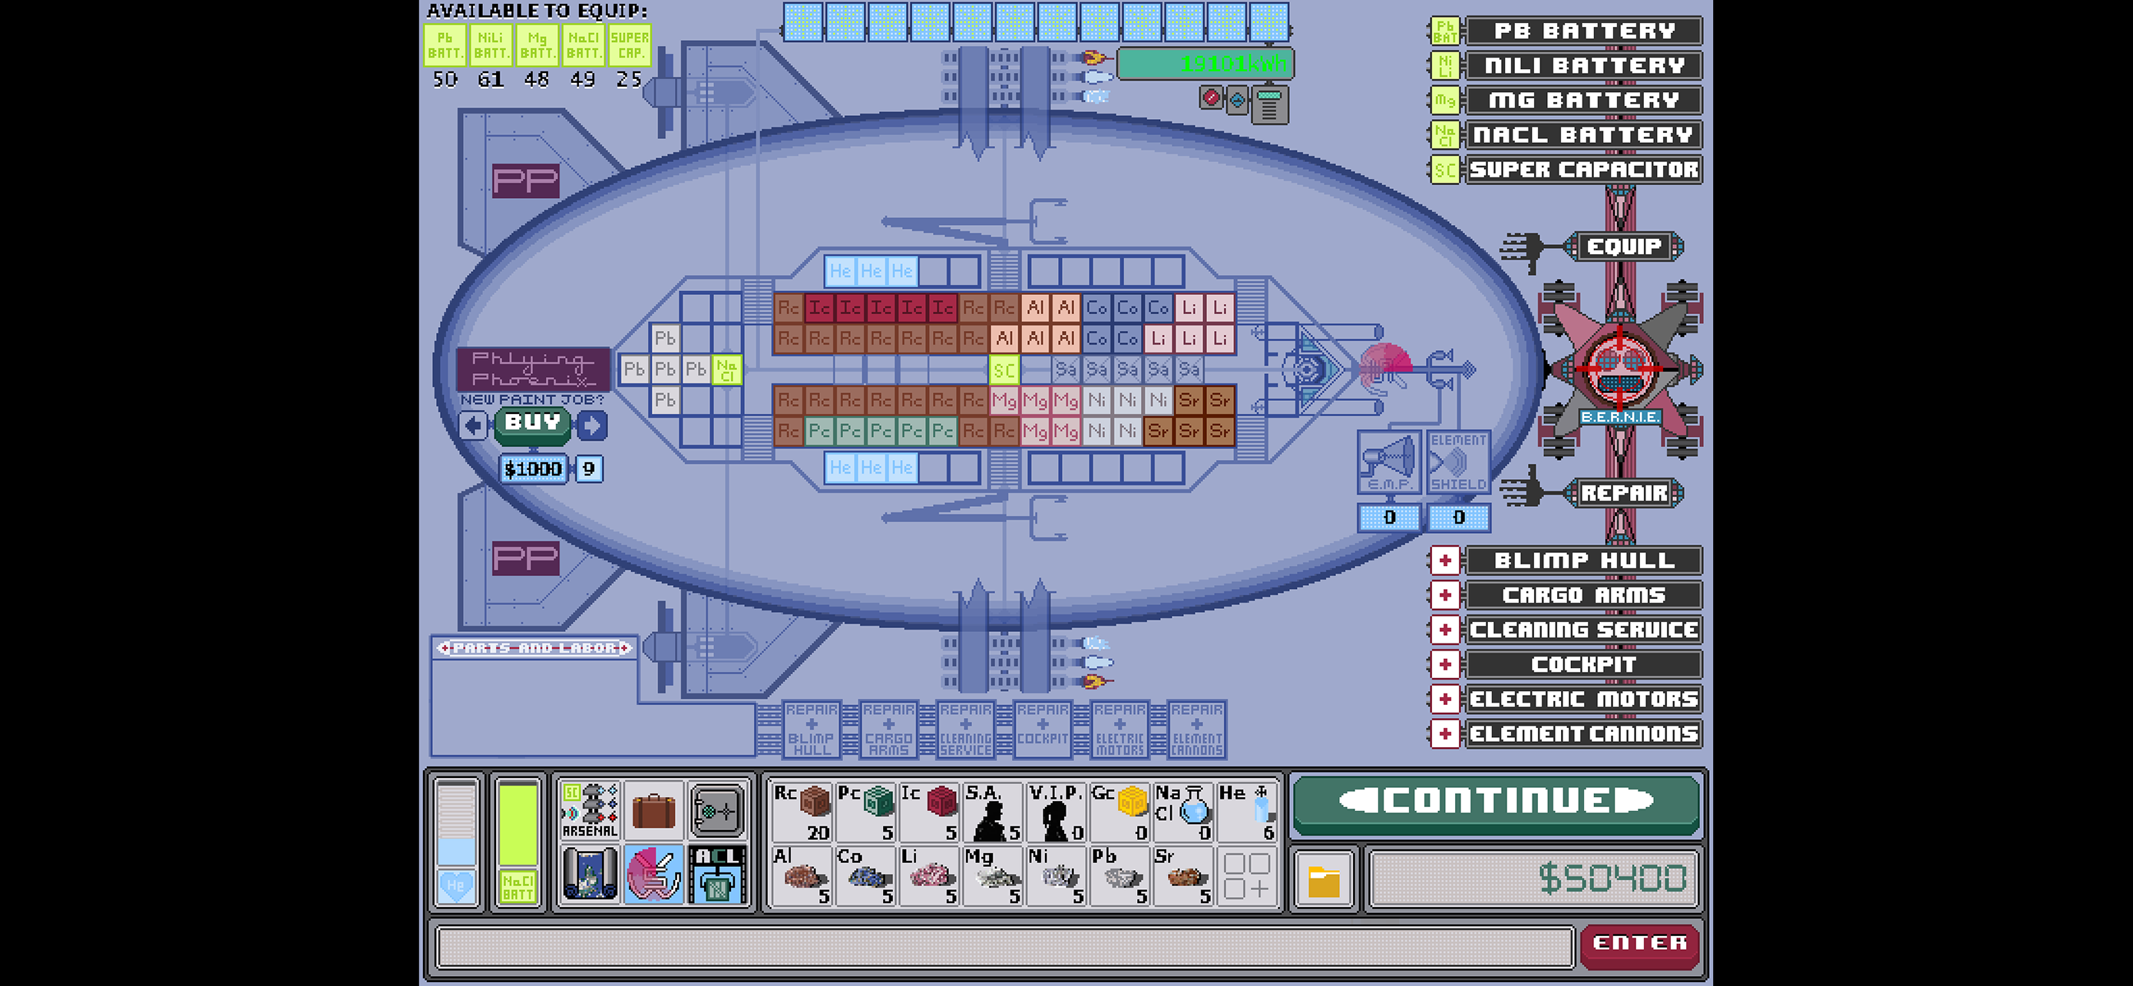This screenshot has height=986, width=2133.
Task: Select the Element Shield icon
Action: 1457,462
